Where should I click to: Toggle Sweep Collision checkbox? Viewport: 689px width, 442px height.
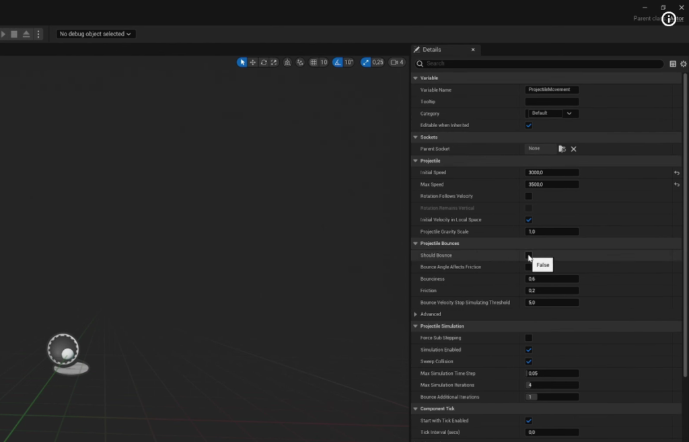click(529, 361)
